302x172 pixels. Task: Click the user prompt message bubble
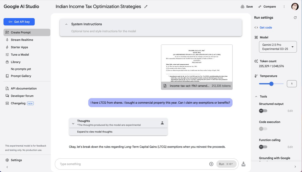tap(160, 103)
